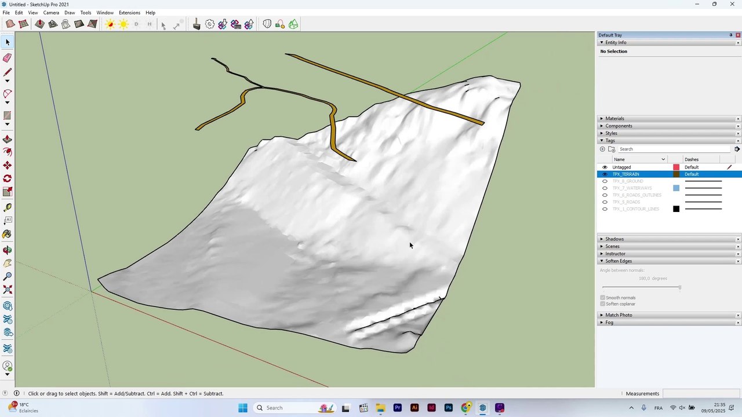
Task: Activate the Zoom magnifier tool
Action: click(x=8, y=277)
